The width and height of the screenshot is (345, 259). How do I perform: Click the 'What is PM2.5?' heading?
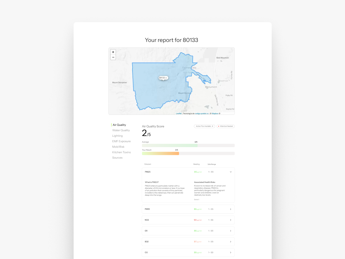(x=152, y=182)
